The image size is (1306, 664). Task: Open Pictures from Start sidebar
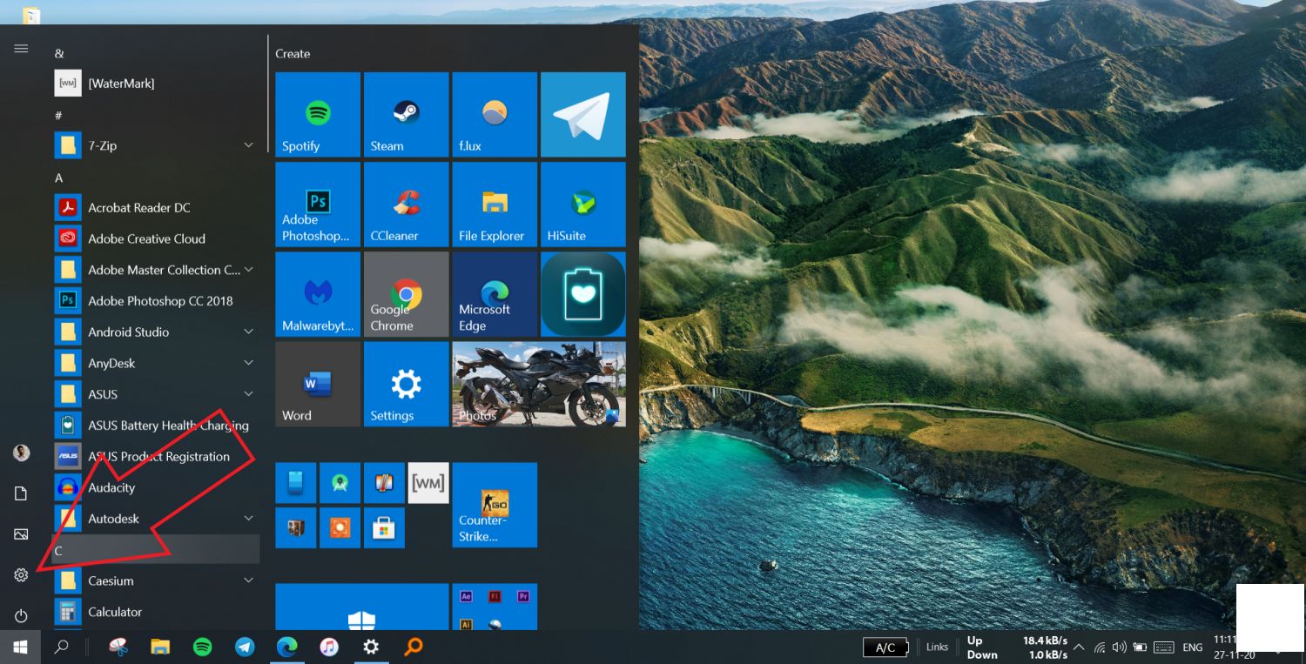click(21, 534)
